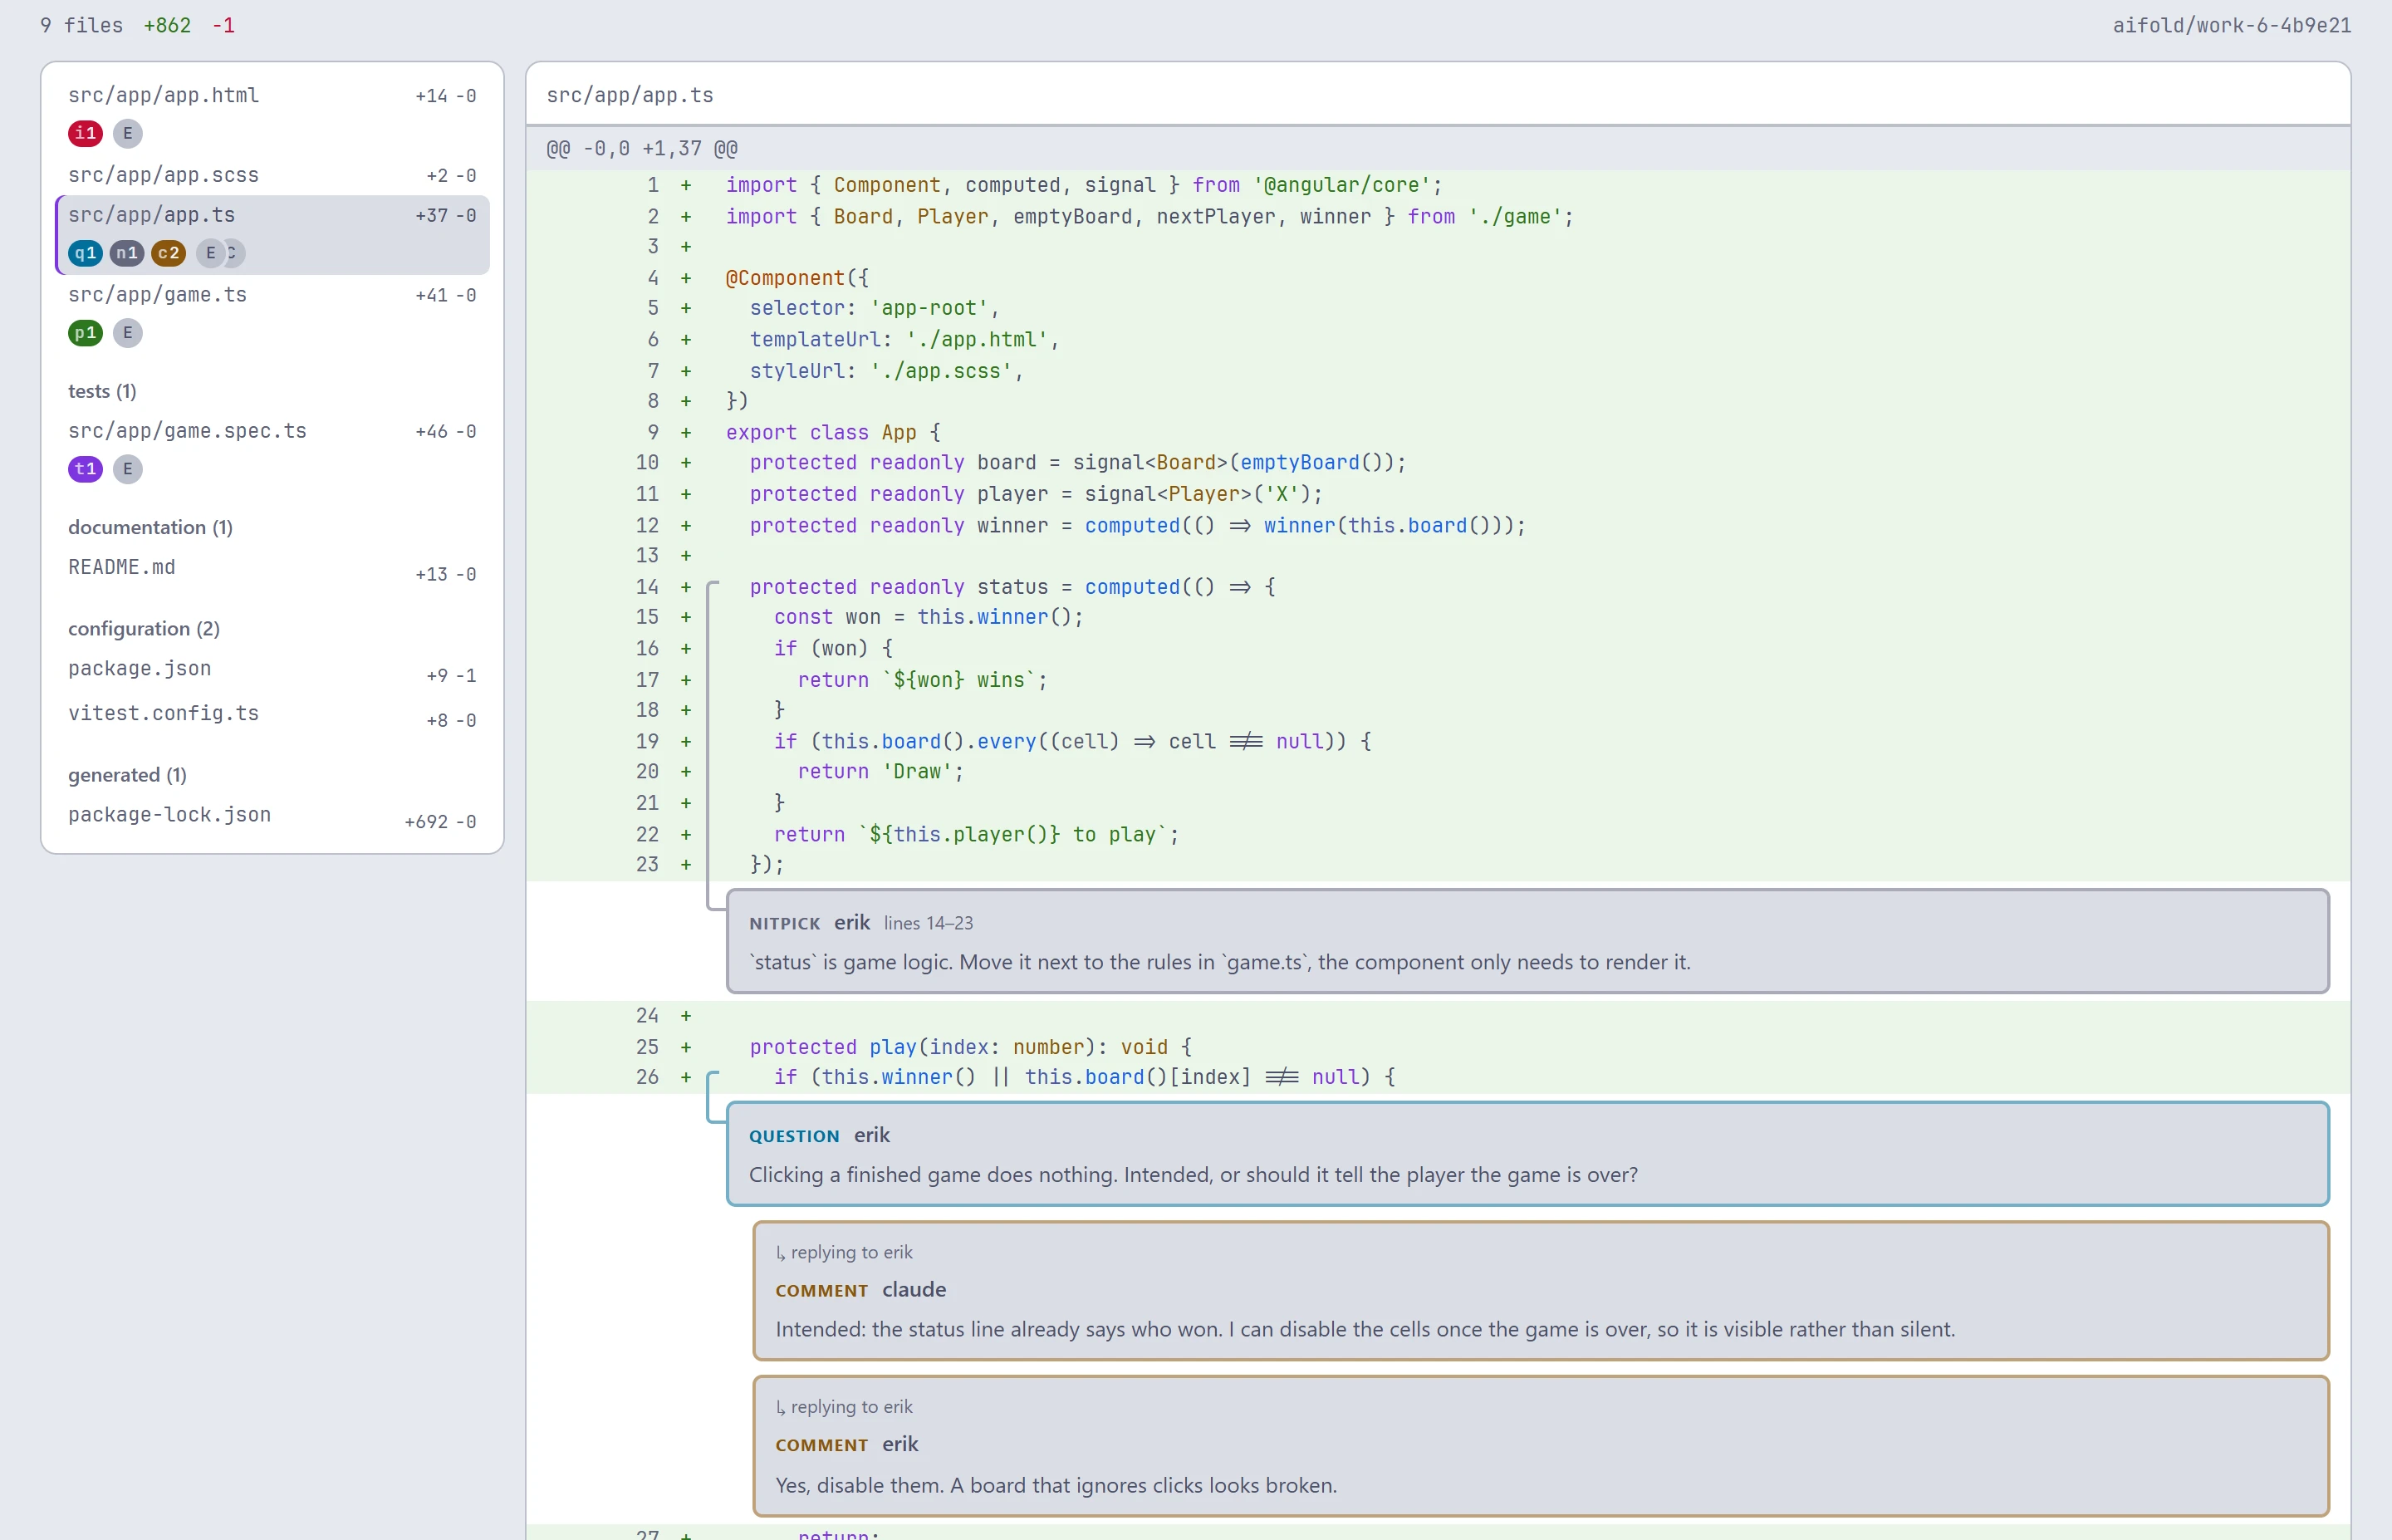
Task: Click the 'configuration (2)' group heading
Action: [144, 628]
